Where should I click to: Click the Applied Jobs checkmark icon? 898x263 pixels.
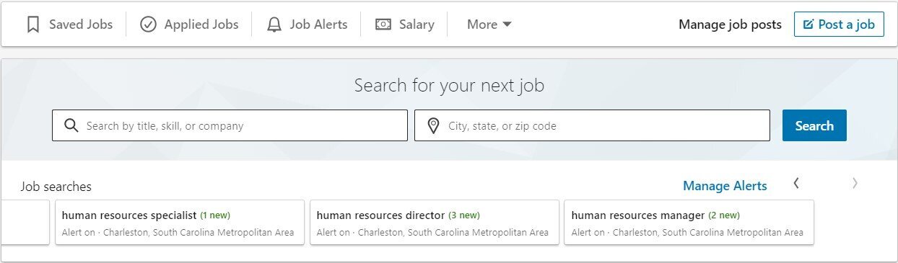coord(148,24)
